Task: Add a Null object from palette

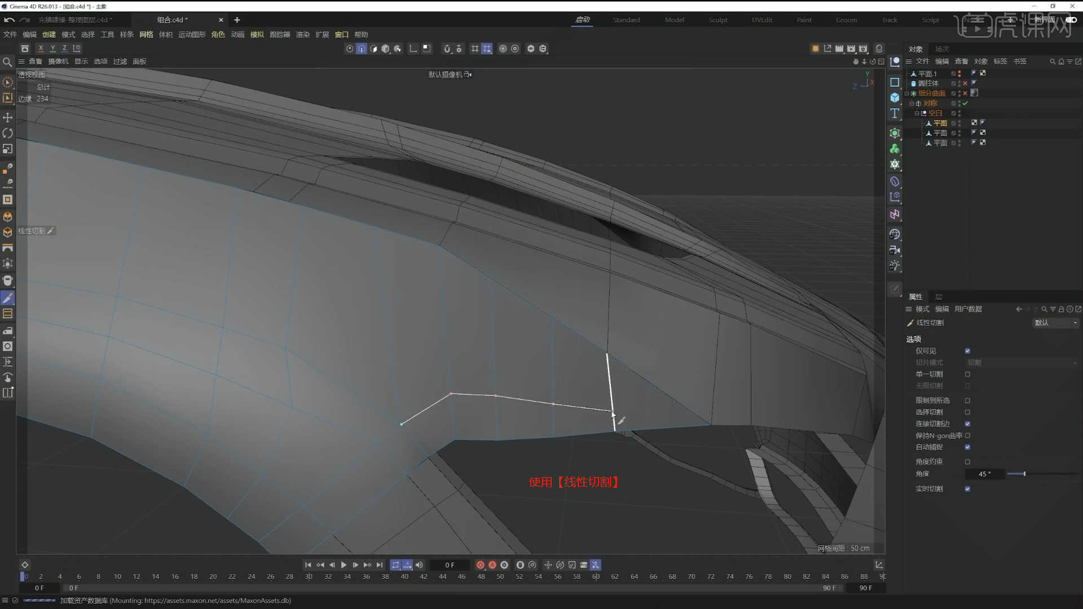Action: 895,62
